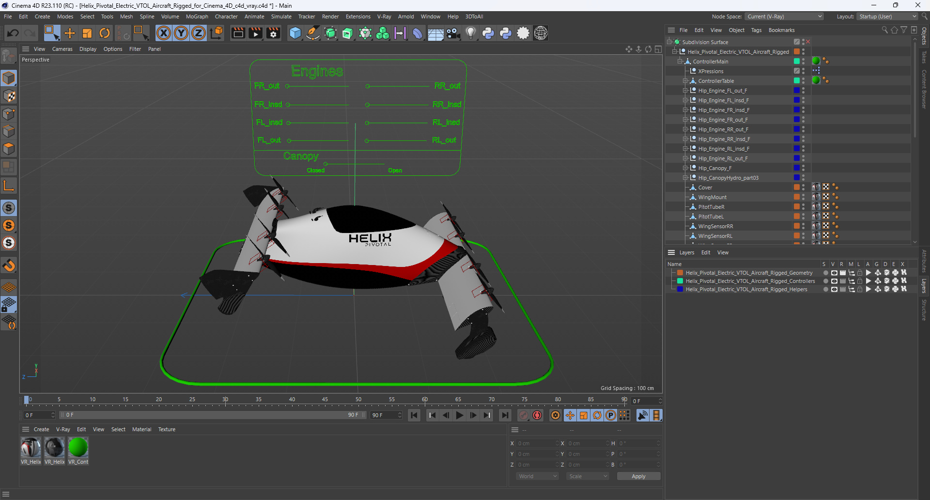Click the first Python script icon
The width and height of the screenshot is (930, 500).
point(488,33)
